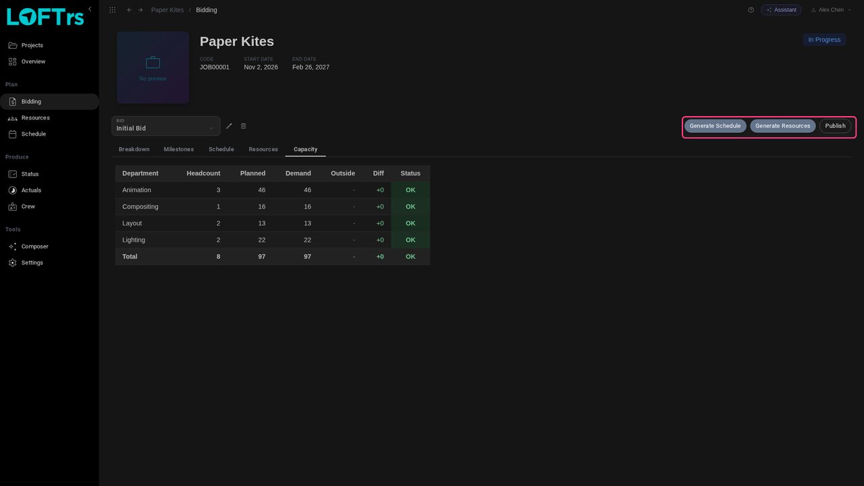This screenshot has height=486, width=864.
Task: Select the Layout department row
Action: click(273, 223)
